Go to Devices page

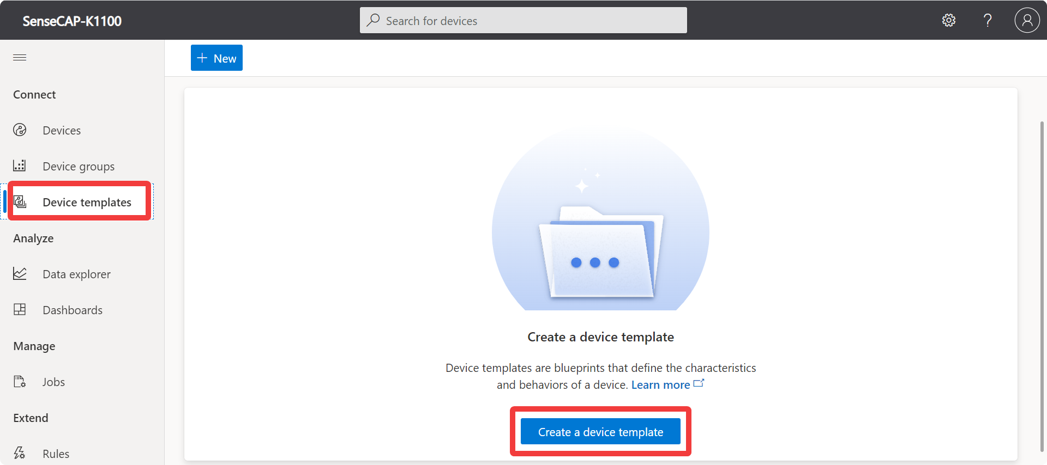tap(62, 131)
